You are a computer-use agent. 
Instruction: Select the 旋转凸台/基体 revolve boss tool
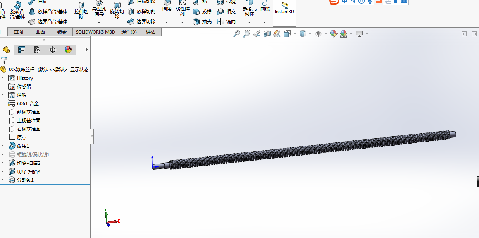point(17,10)
